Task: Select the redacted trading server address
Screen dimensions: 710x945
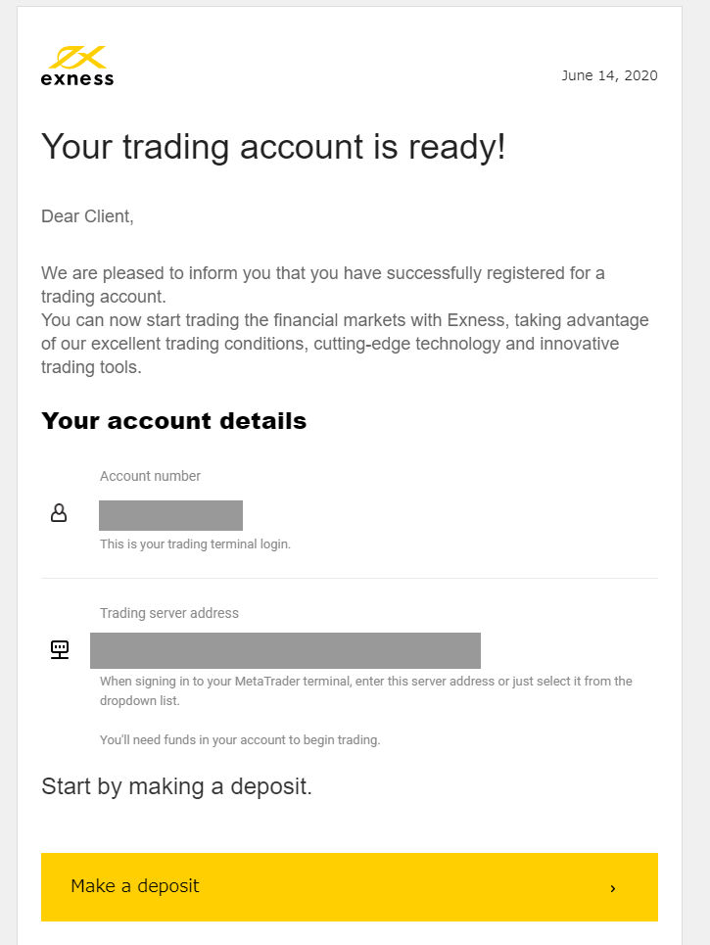Action: [285, 650]
